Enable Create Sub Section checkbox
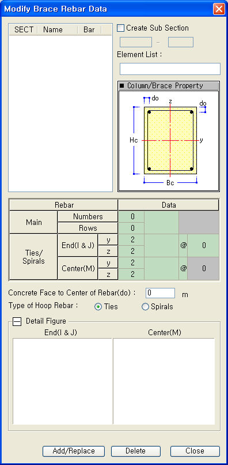 [x=120, y=28]
